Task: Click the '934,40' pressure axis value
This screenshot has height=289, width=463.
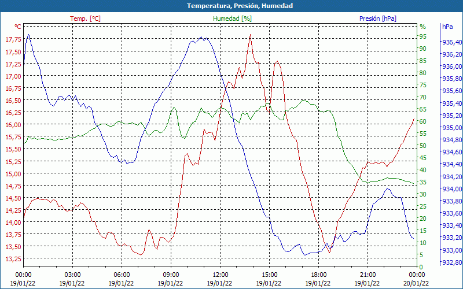Action: pyautogui.click(x=452, y=164)
